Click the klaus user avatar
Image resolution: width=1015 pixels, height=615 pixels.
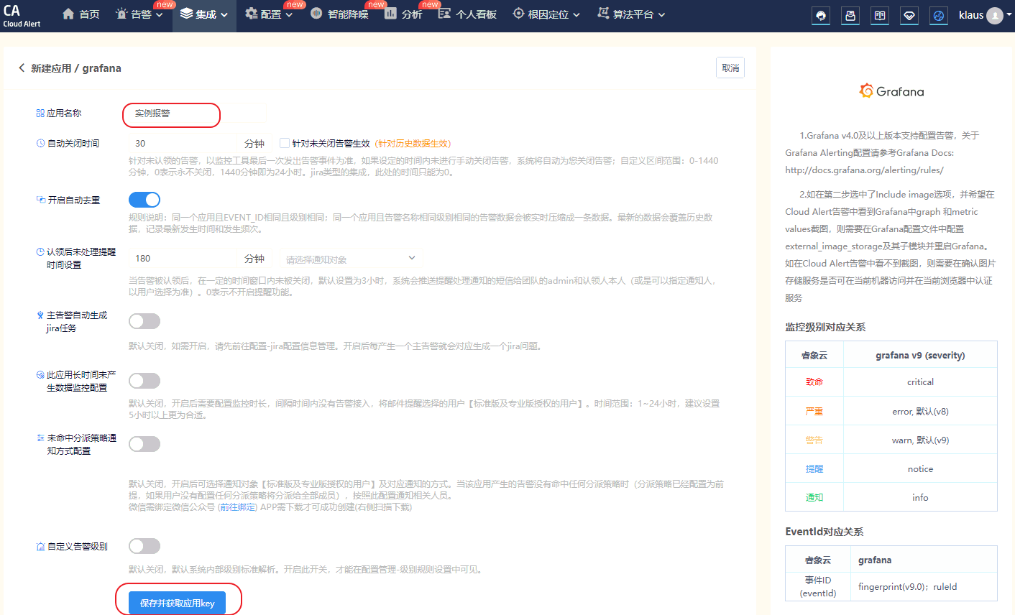(995, 16)
